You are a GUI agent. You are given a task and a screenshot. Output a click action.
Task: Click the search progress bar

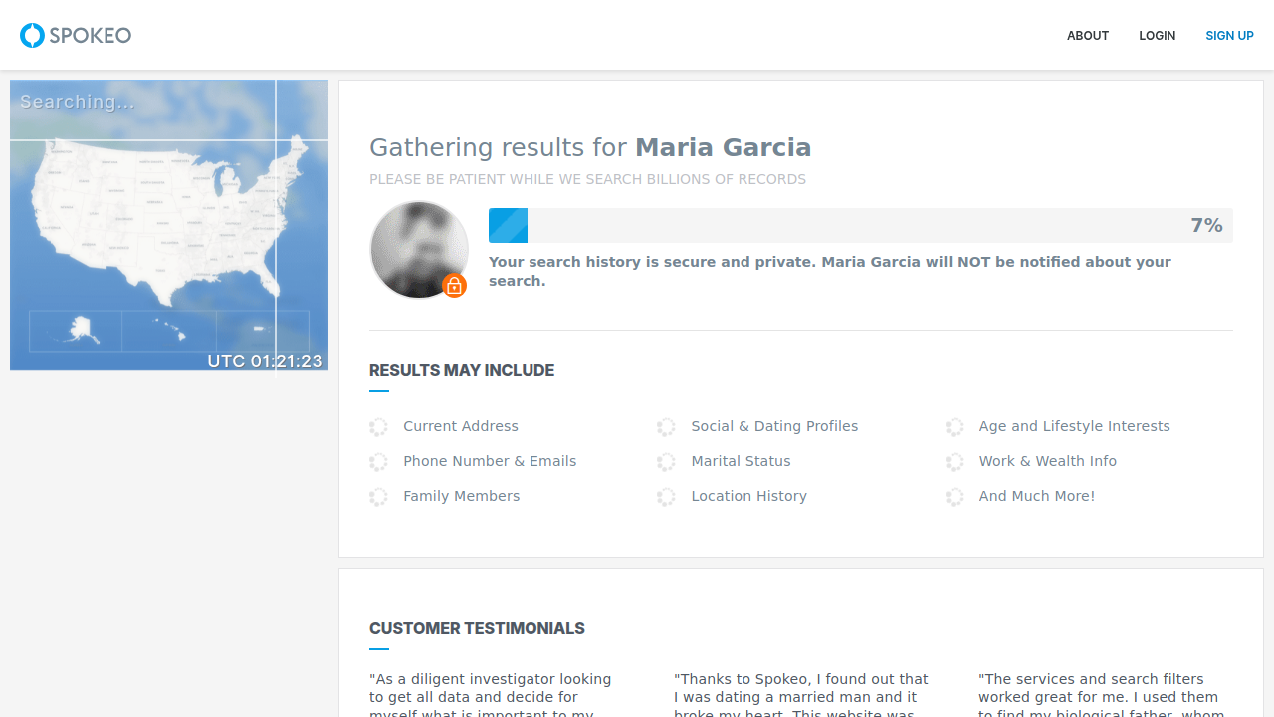[860, 226]
